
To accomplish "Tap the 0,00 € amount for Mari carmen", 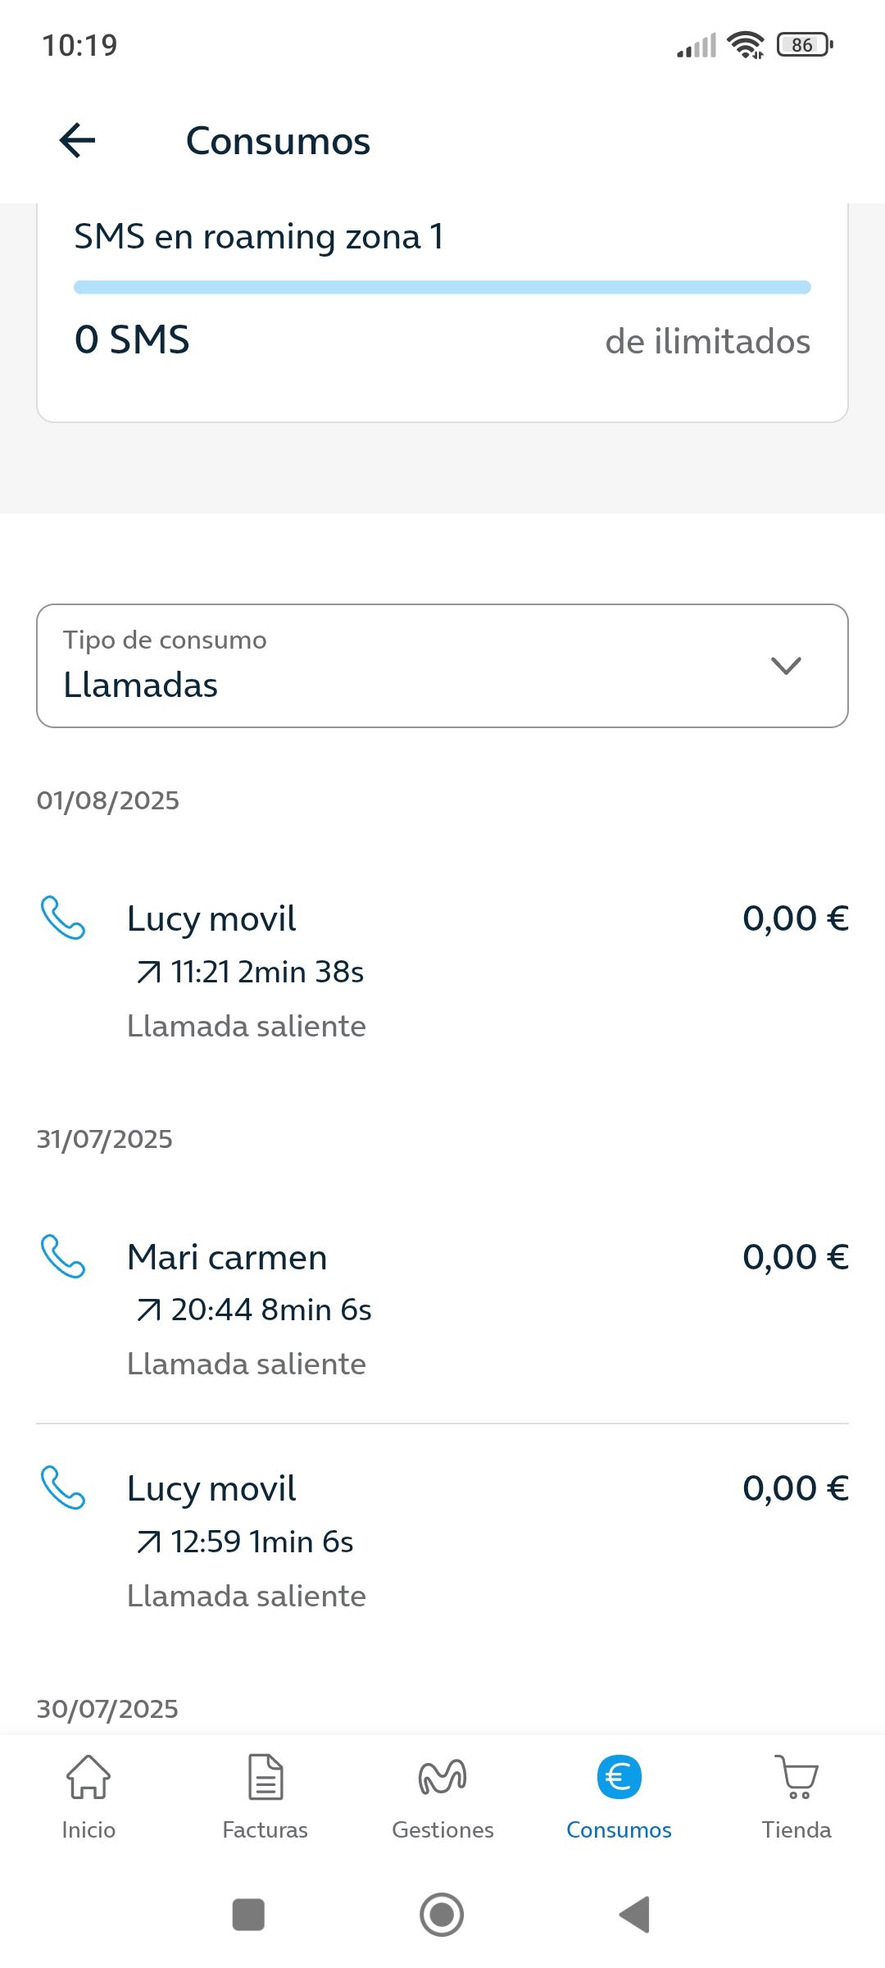I will (x=795, y=1257).
